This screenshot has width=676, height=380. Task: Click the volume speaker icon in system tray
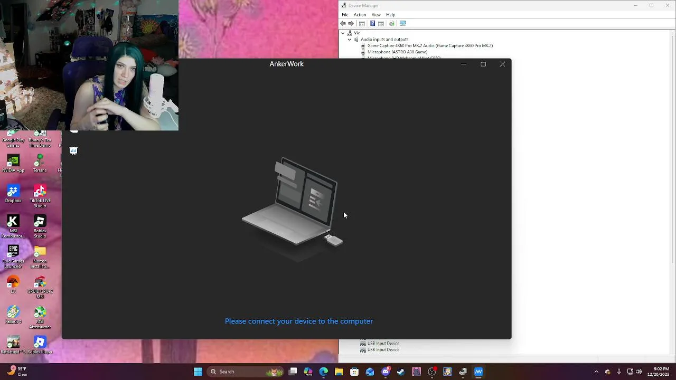639,372
